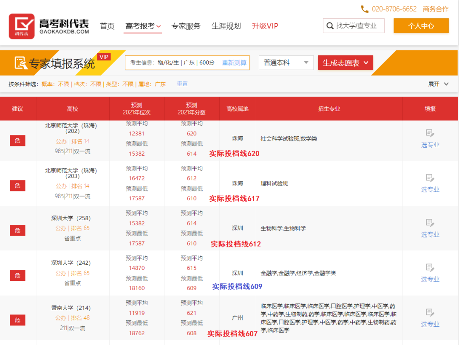Click the 概率: 不限 filter
459x345 pixels.
[55, 84]
